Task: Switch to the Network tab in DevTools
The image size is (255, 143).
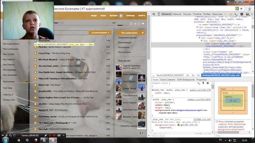Action: [177, 14]
